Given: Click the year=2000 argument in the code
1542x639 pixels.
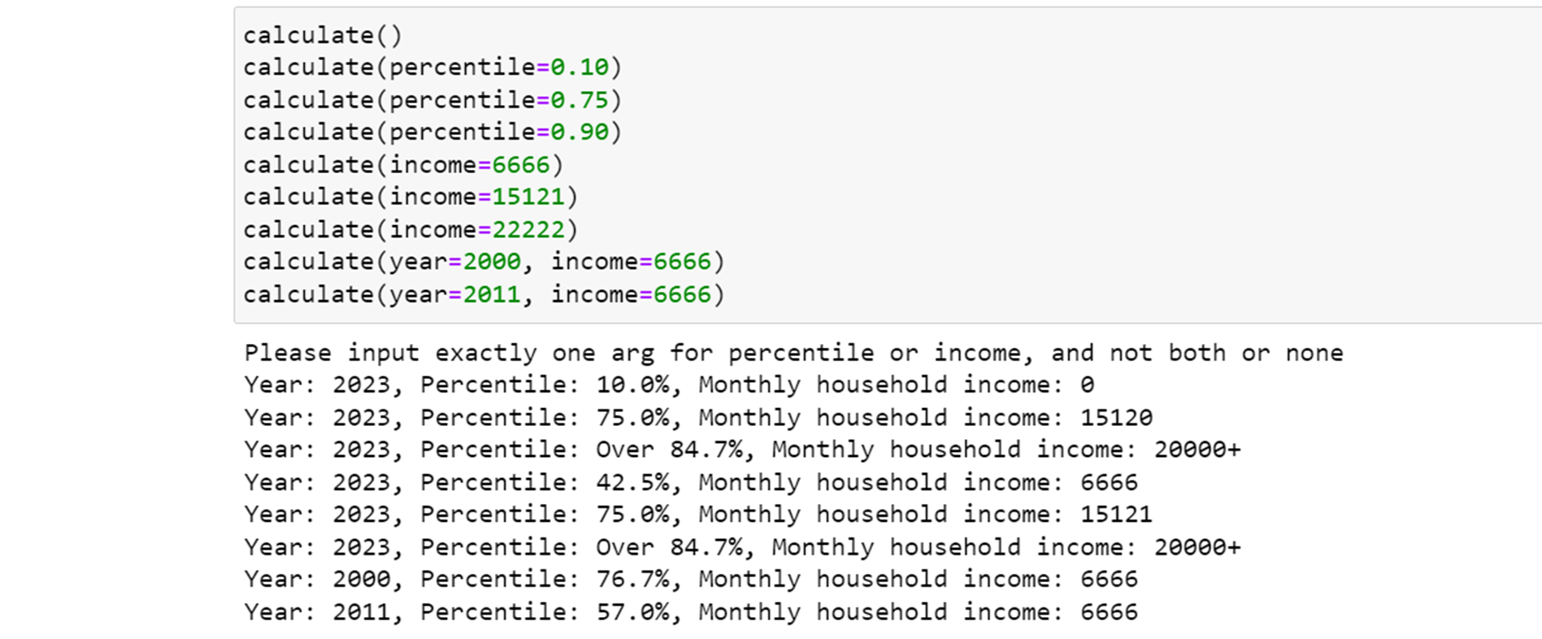Looking at the screenshot, I should point(454,262).
